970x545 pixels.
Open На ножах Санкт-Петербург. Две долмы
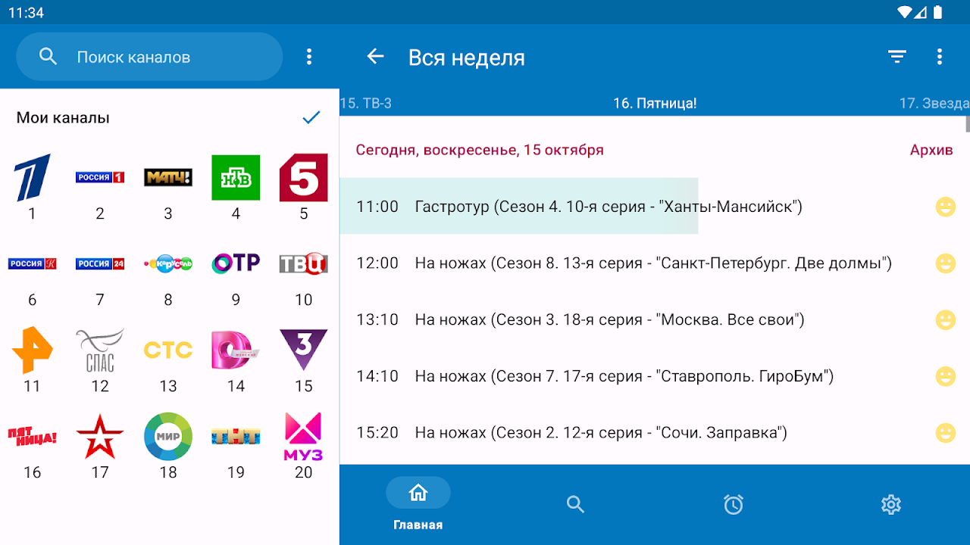(x=655, y=263)
